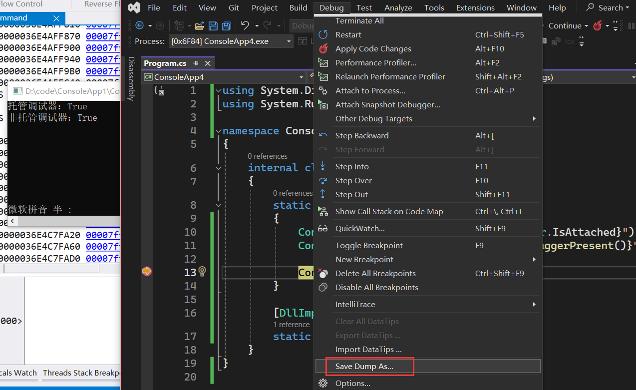Click the 00007f link in row 0000036E4C7FA20
This screenshot has width=636, height=390.
(x=103, y=235)
